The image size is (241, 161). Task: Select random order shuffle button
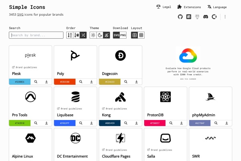[x=83, y=35]
